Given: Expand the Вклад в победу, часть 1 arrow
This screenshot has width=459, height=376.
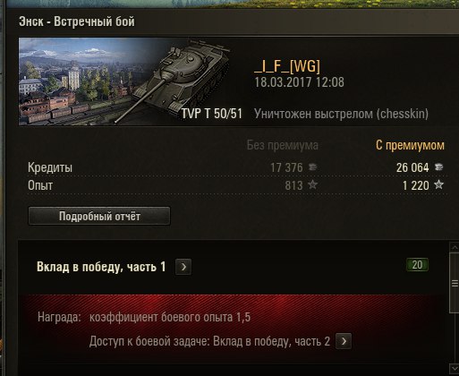Looking at the screenshot, I should [183, 267].
